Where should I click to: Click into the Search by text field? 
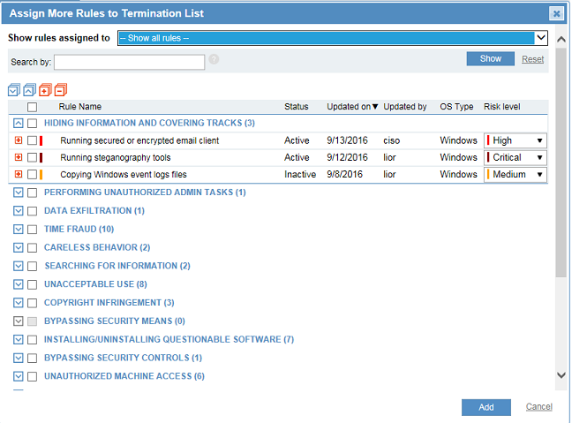(x=129, y=62)
